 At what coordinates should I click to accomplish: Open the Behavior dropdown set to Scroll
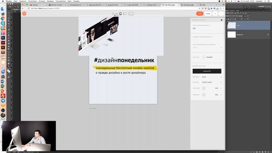click(212, 77)
